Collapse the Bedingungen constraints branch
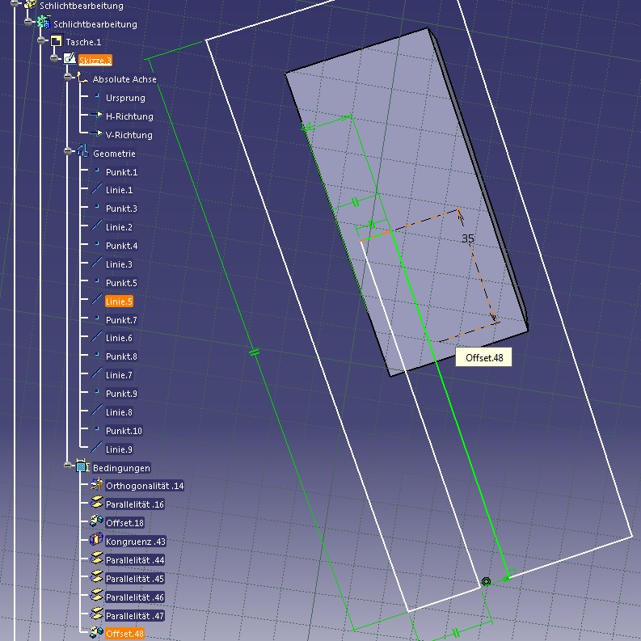The height and width of the screenshot is (641, 641). [x=68, y=466]
